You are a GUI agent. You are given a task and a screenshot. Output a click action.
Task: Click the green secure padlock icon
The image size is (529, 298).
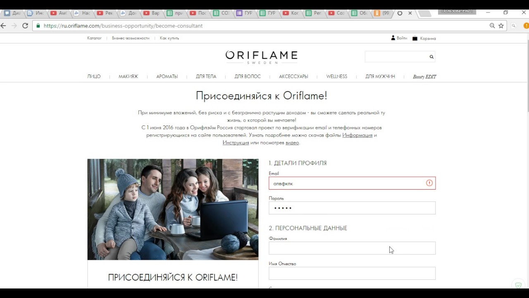click(38, 26)
